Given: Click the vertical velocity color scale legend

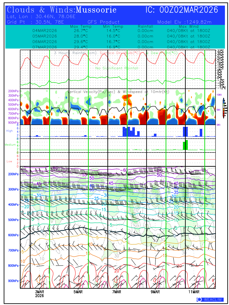Looking at the screenshot, I should click(223, 108).
